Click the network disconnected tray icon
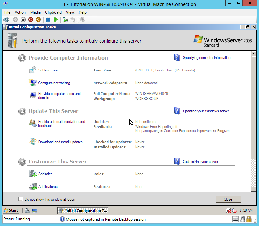Viewport: 259px width, 226px height. pyautogui.click(x=228, y=211)
